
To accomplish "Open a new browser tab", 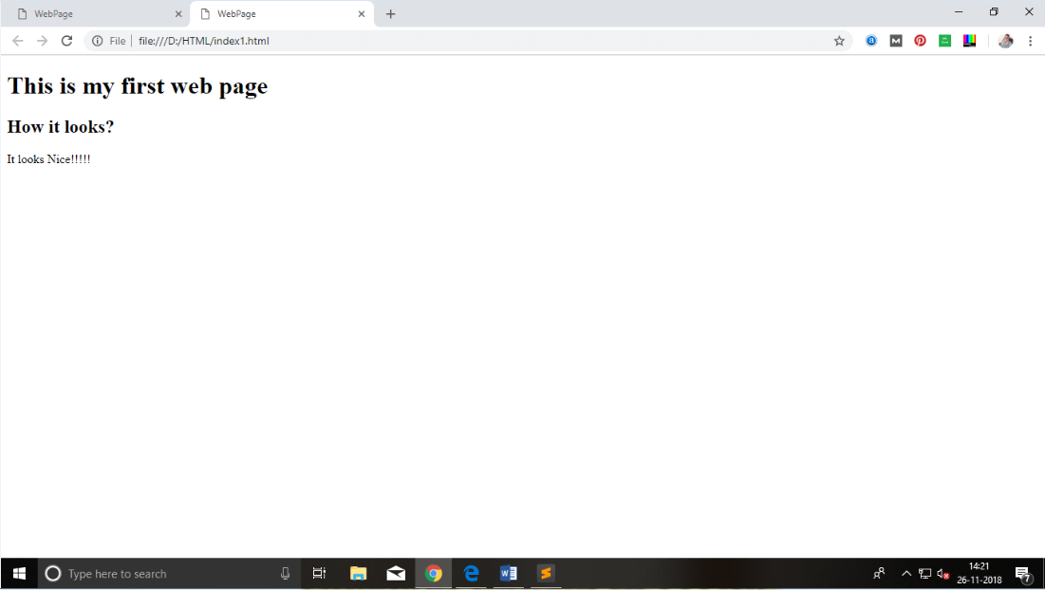I will pos(390,14).
